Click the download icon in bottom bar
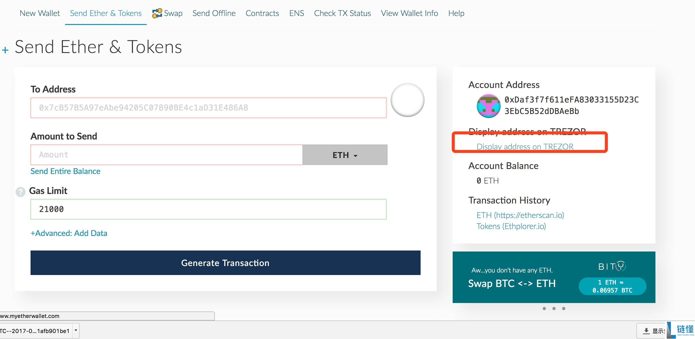The width and height of the screenshot is (695, 339). pyautogui.click(x=646, y=331)
